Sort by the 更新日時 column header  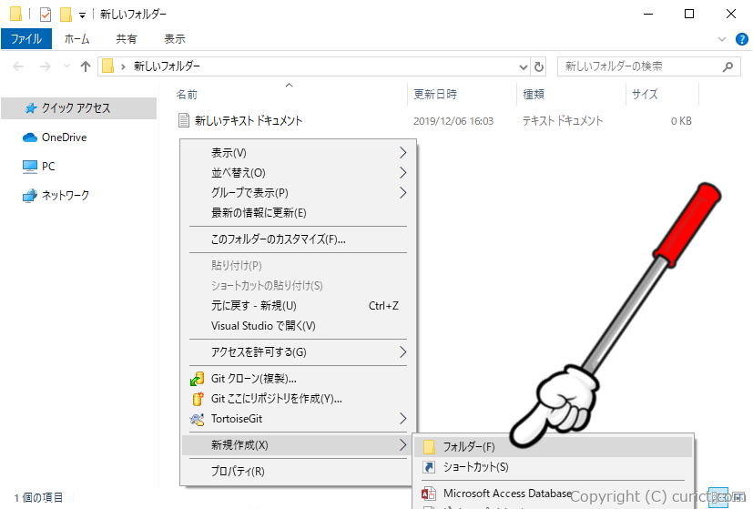point(435,94)
